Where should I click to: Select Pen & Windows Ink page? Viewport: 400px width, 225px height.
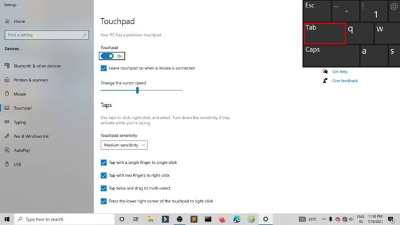(31, 136)
